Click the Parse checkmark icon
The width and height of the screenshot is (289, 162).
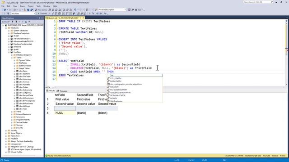click(x=53, y=13)
